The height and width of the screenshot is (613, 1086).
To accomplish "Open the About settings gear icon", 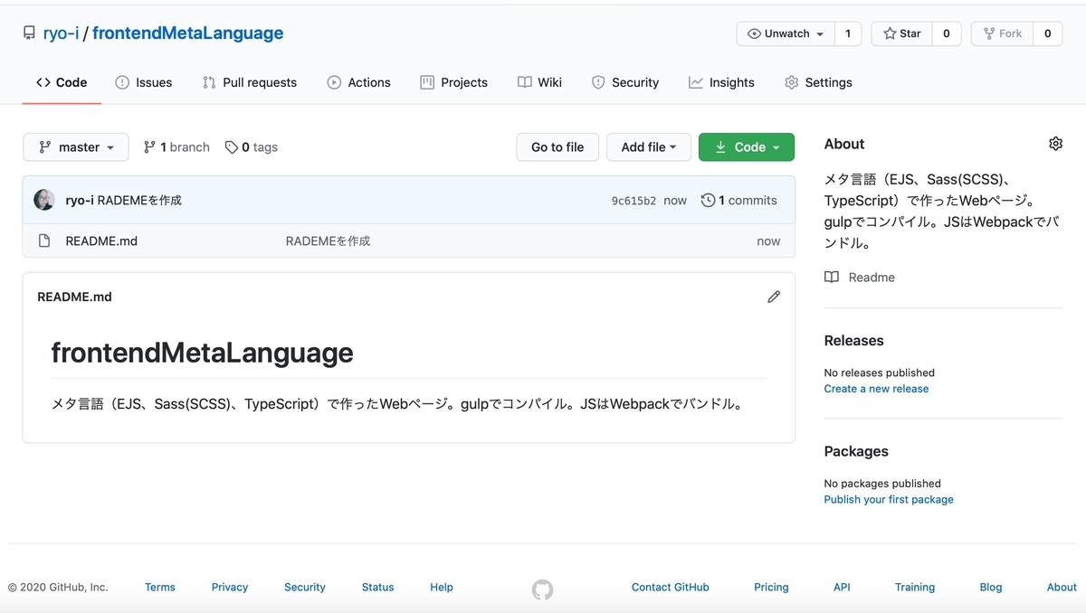I will point(1055,144).
